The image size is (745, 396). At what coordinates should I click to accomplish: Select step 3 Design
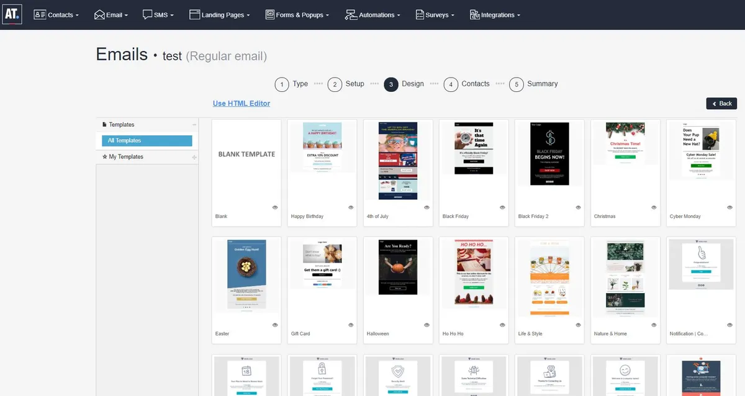[404, 84]
